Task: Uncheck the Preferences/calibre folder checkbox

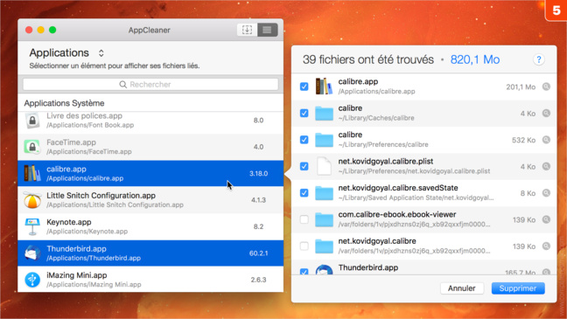Action: click(x=304, y=140)
